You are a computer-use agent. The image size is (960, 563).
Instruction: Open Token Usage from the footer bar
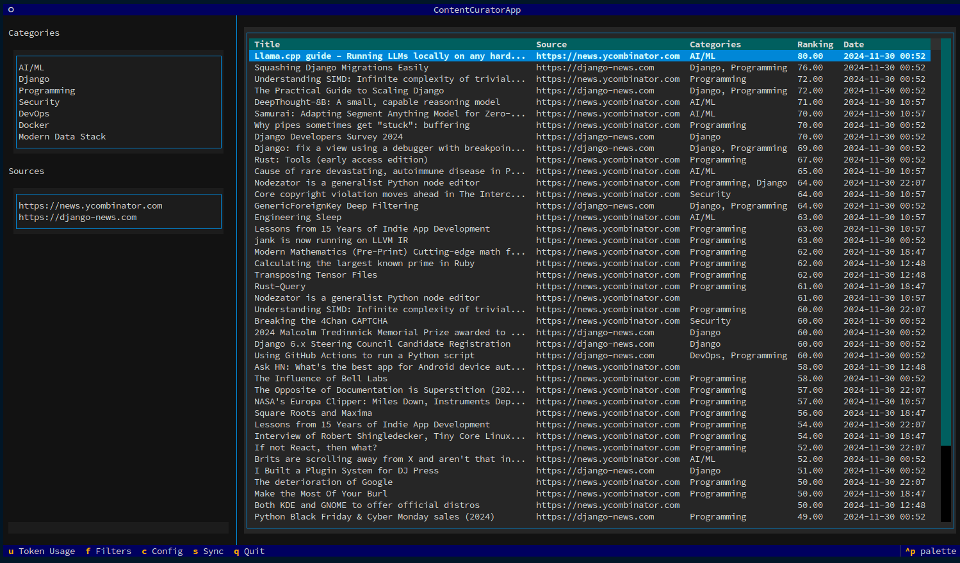(x=41, y=551)
